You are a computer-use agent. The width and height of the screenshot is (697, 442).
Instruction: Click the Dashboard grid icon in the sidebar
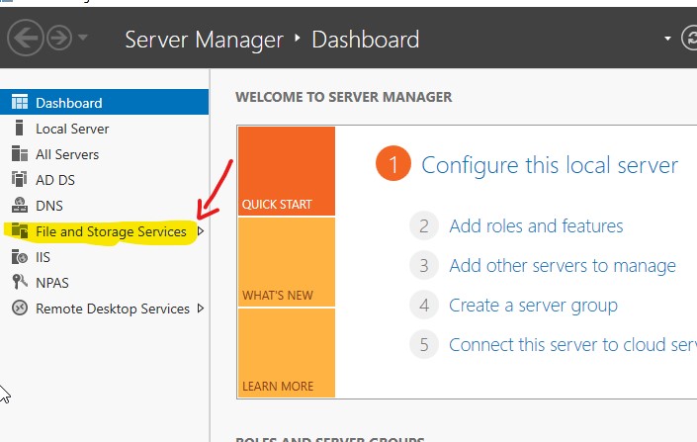coord(20,102)
